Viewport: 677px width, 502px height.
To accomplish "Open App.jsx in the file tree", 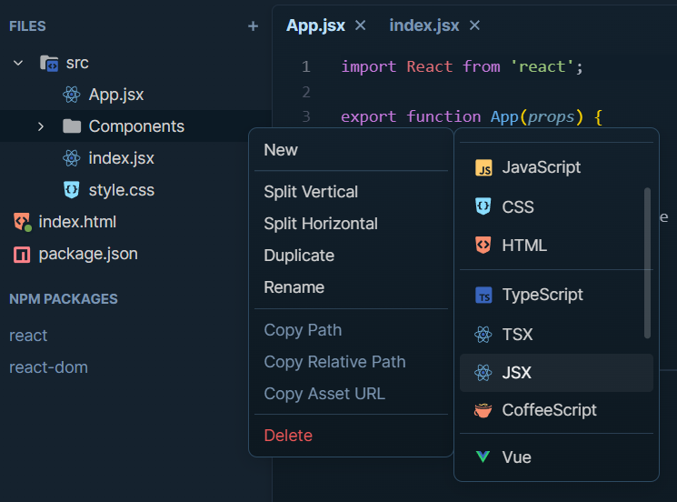I will click(116, 95).
